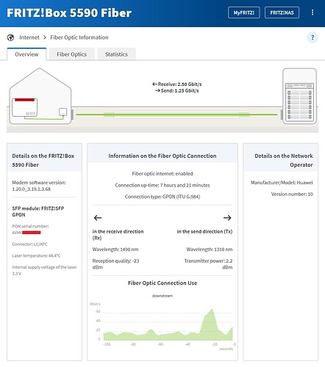Click SFP module: FRITZ!SFP GPON text
Screen dimensions: 325x367
[38, 211]
